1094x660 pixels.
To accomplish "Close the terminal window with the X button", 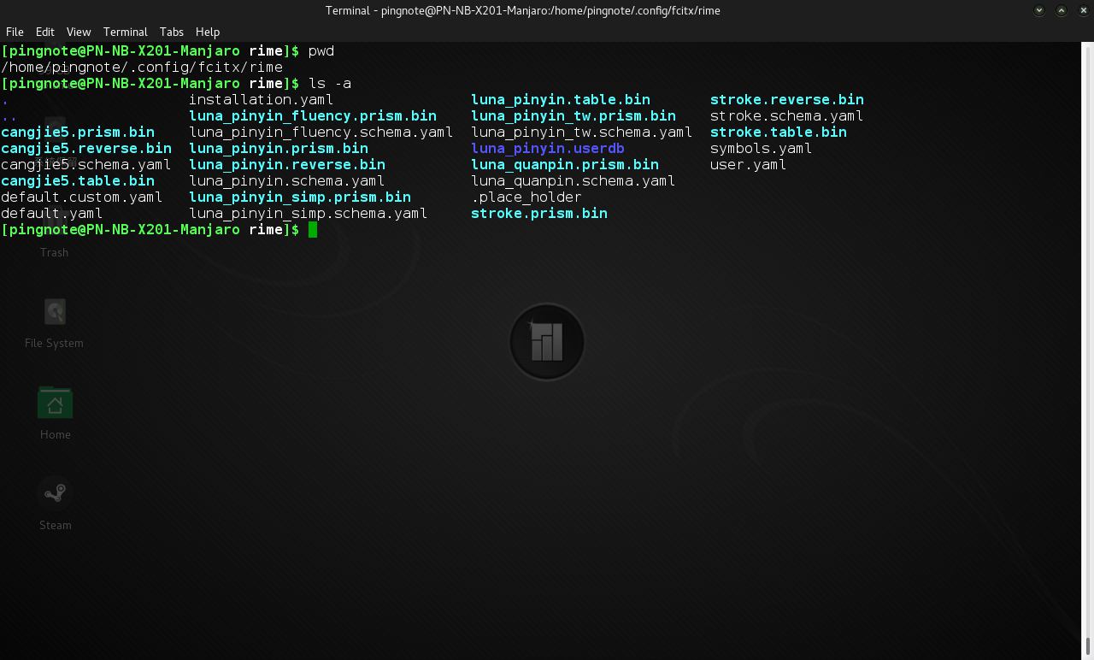I will coord(1083,10).
